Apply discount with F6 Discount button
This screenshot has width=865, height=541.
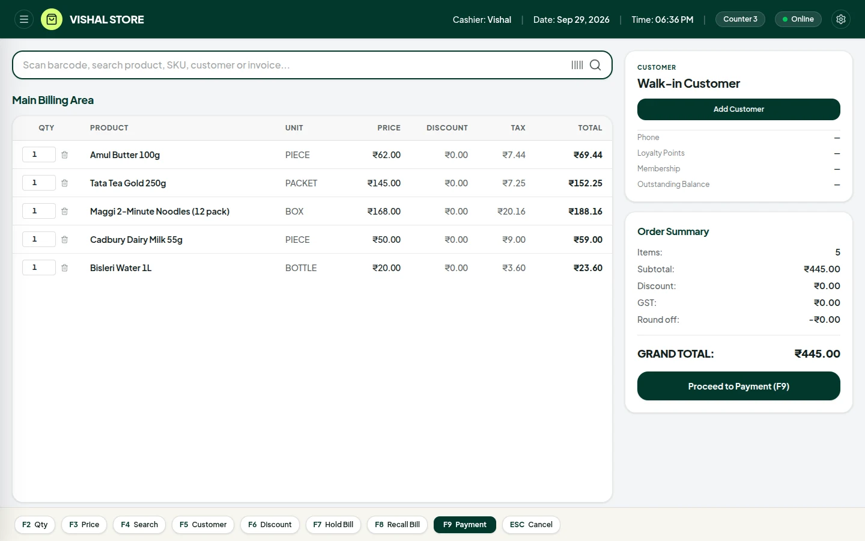[270, 525]
